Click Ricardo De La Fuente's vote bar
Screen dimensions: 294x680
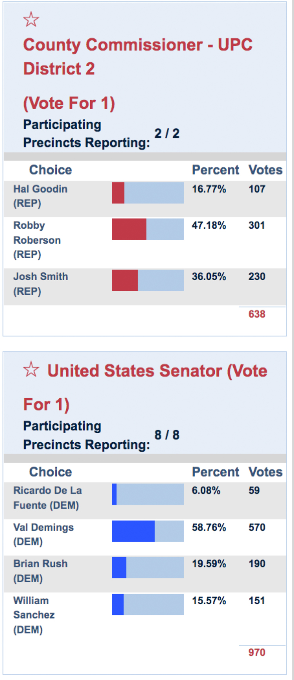148,494
